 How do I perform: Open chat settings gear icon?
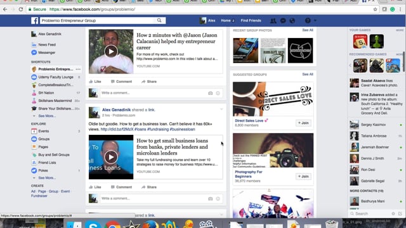click(x=393, y=213)
